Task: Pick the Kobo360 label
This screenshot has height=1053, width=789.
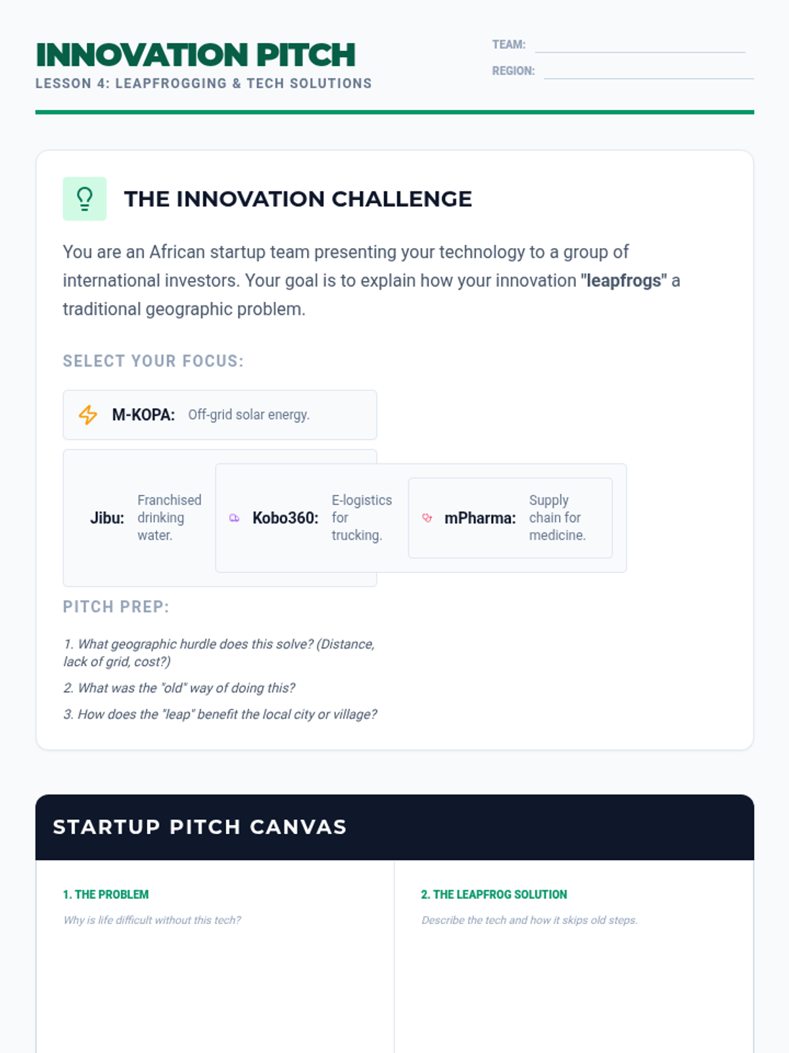Action: (x=285, y=518)
